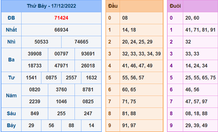Select Bảy prize number 29
Viewport: 218px width, 132px height.
[31, 125]
